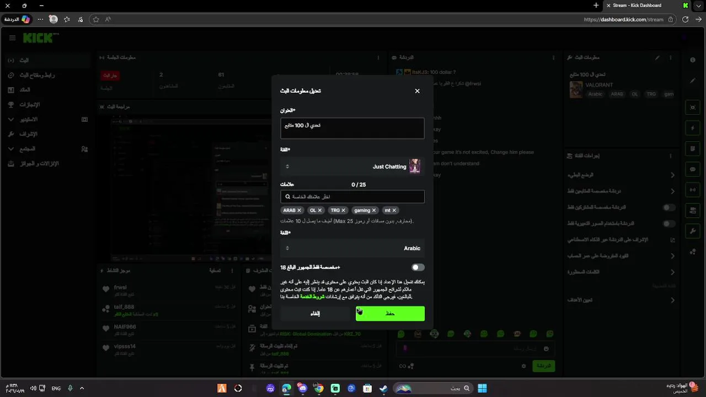This screenshot has height=397, width=706.
Task: Click the tags search field
Action: click(352, 197)
